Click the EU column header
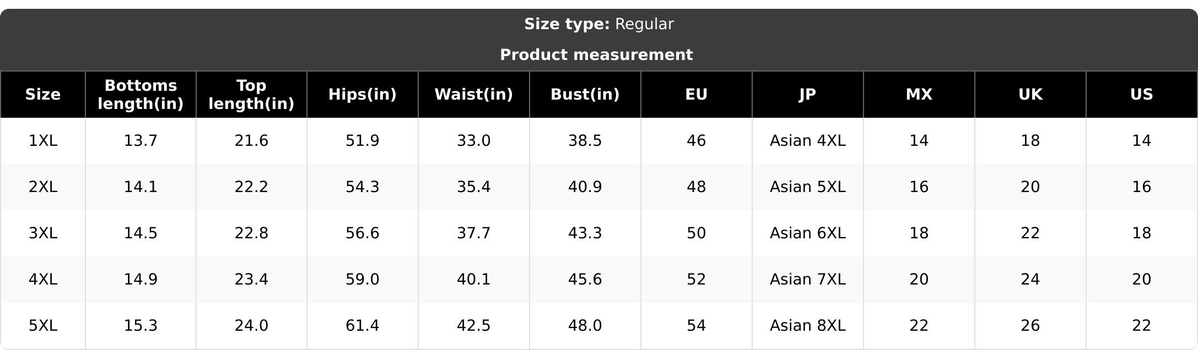This screenshot has width=1198, height=350. tap(697, 95)
